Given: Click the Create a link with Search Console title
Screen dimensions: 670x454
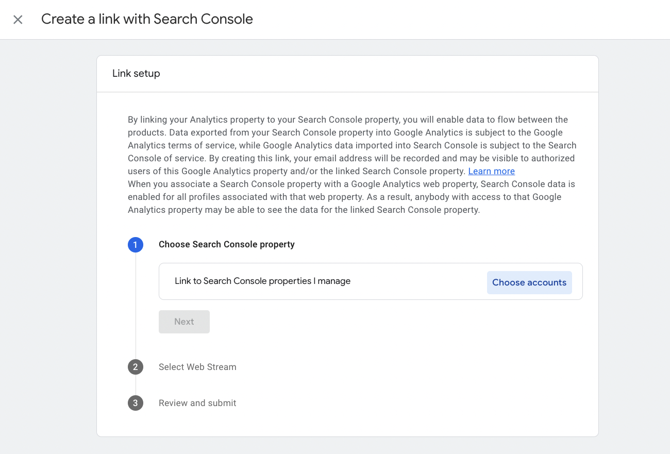Looking at the screenshot, I should pyautogui.click(x=146, y=19).
